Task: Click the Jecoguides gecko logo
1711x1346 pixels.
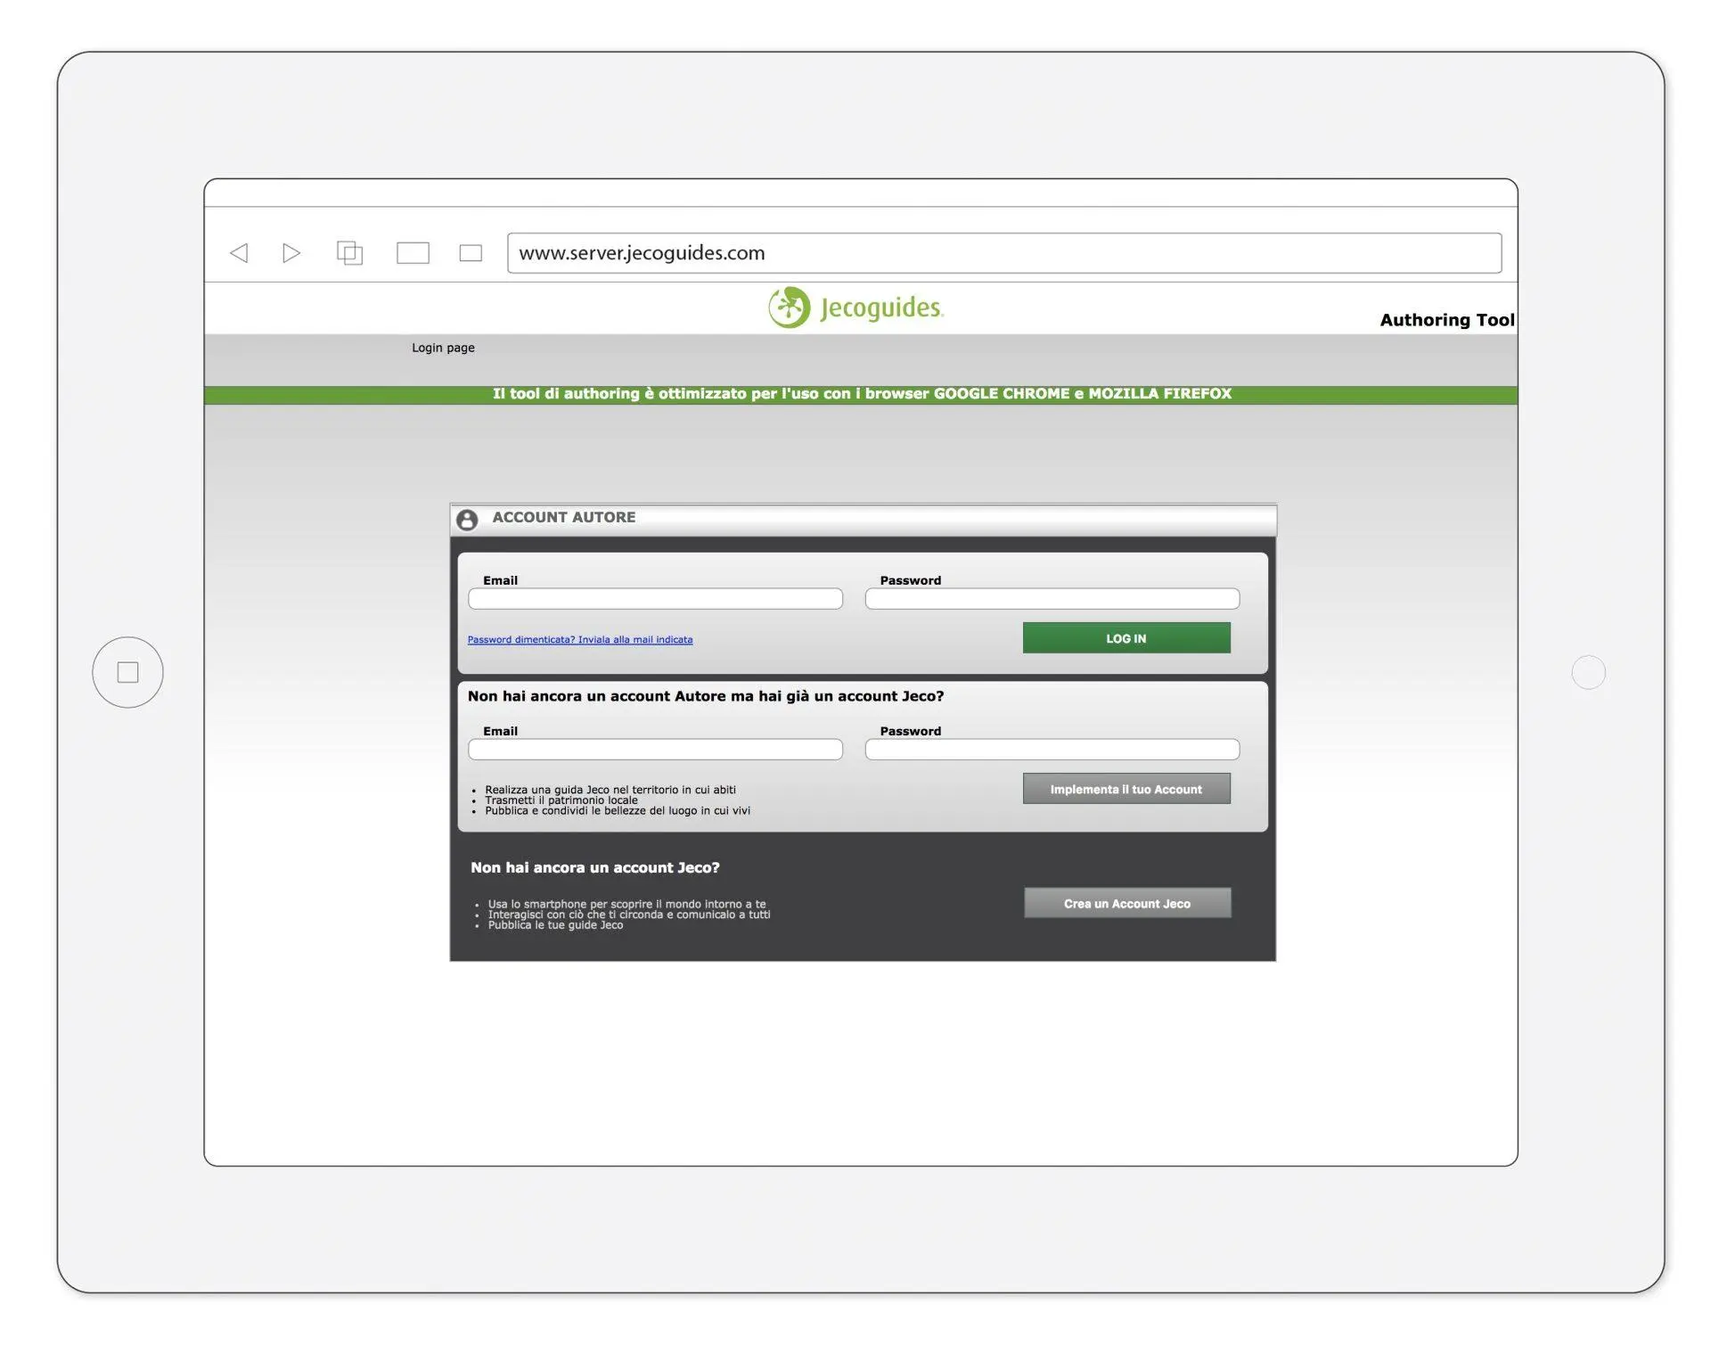Action: [x=790, y=308]
